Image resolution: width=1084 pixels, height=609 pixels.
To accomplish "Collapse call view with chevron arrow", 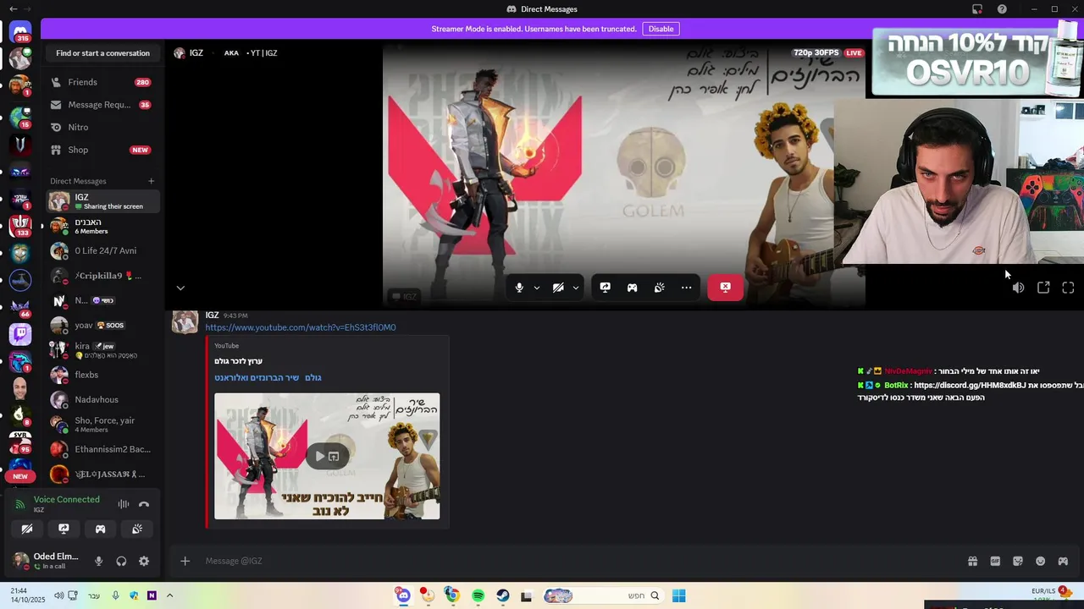I will click(x=180, y=288).
